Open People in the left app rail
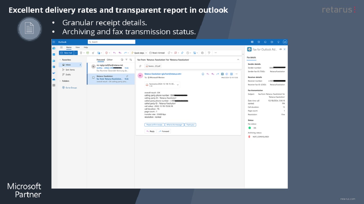This screenshot has width=364, height=204. [x=54, y=61]
